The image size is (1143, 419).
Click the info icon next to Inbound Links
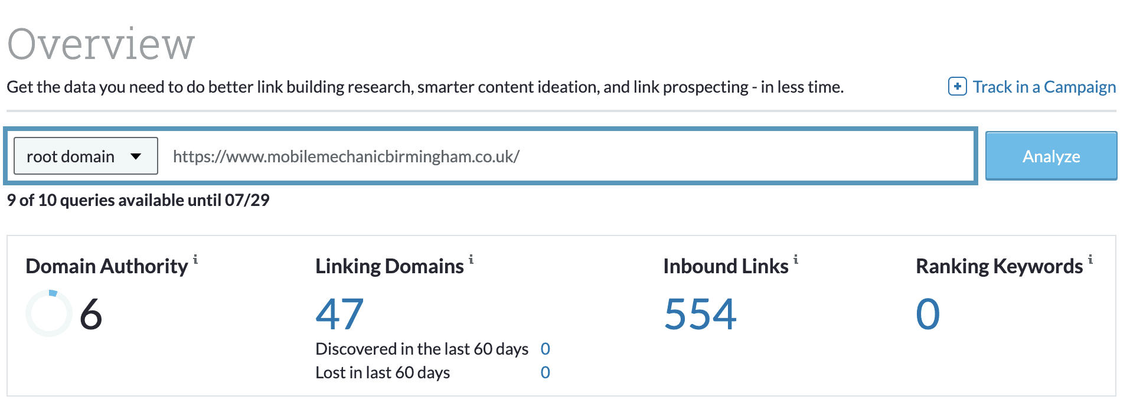[796, 260]
